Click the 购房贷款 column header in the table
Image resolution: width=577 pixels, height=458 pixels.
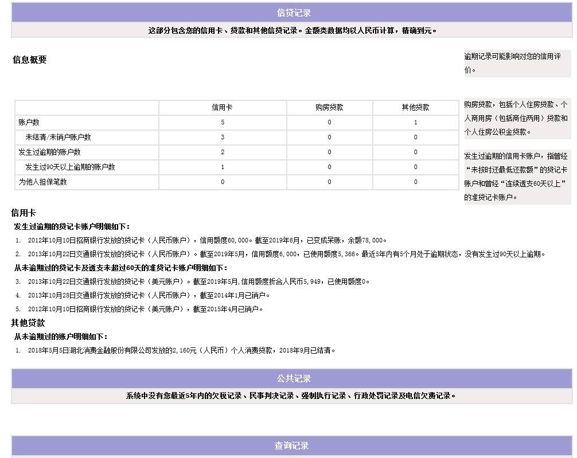(x=329, y=107)
